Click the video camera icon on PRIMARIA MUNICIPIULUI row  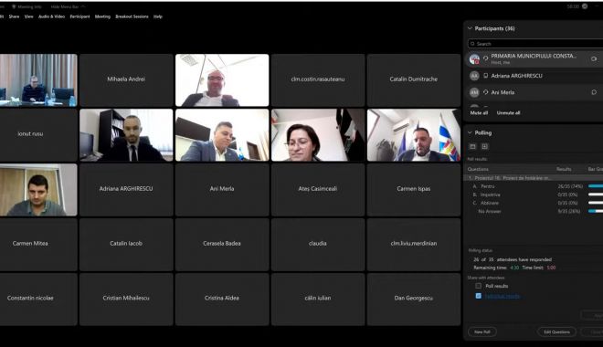pyautogui.click(x=594, y=58)
